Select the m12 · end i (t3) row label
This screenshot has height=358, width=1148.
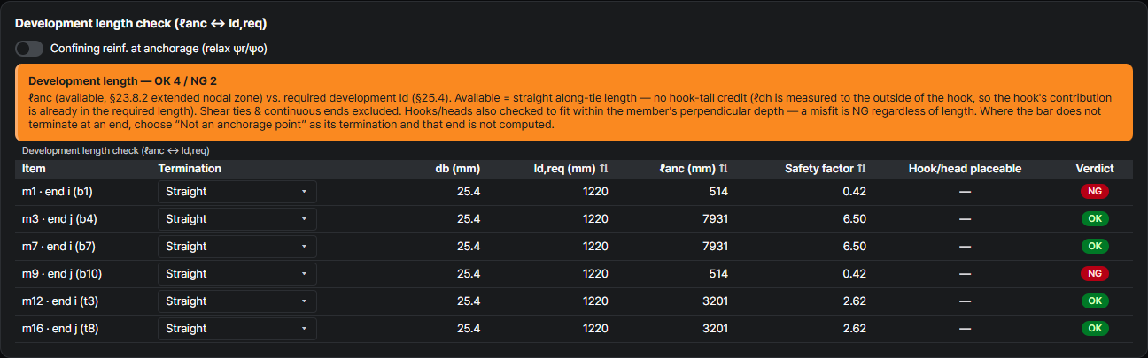60,301
